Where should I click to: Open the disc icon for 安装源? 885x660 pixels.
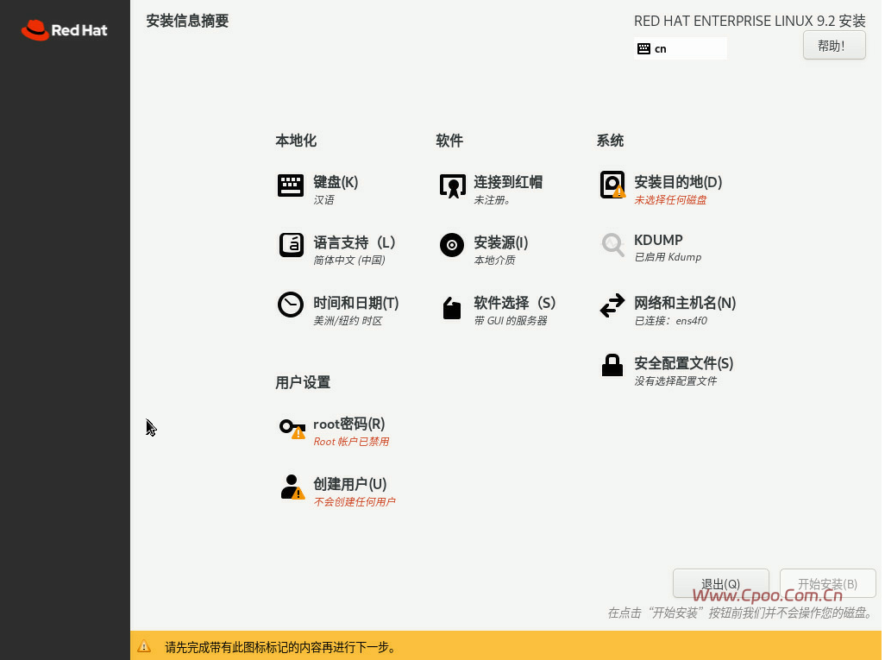[452, 245]
